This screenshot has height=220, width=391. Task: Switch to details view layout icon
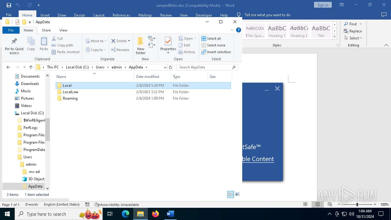click(231, 194)
